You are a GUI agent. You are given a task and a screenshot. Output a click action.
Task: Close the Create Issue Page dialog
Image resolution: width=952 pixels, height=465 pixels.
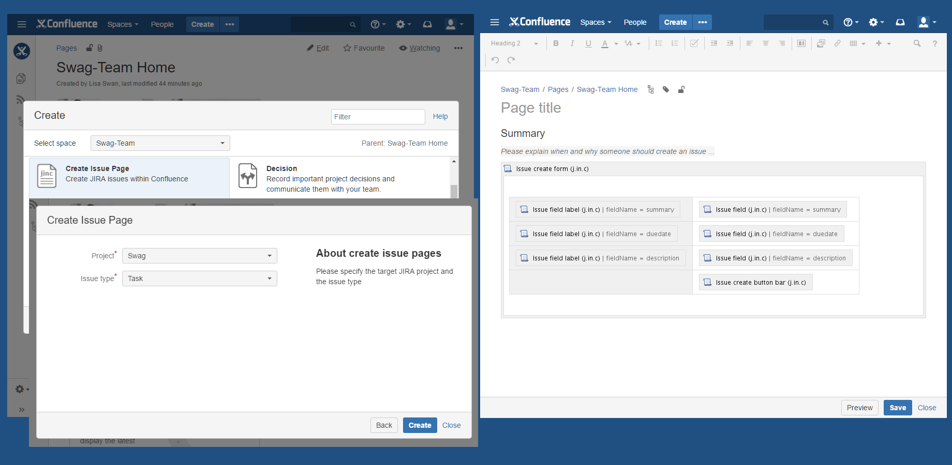(x=451, y=425)
